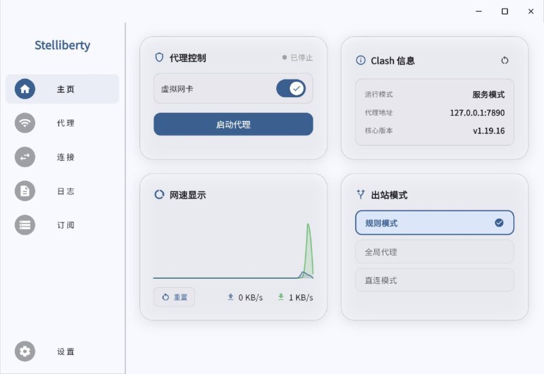Click the Connections (连接) arrows icon
This screenshot has width=544, height=374.
point(25,157)
